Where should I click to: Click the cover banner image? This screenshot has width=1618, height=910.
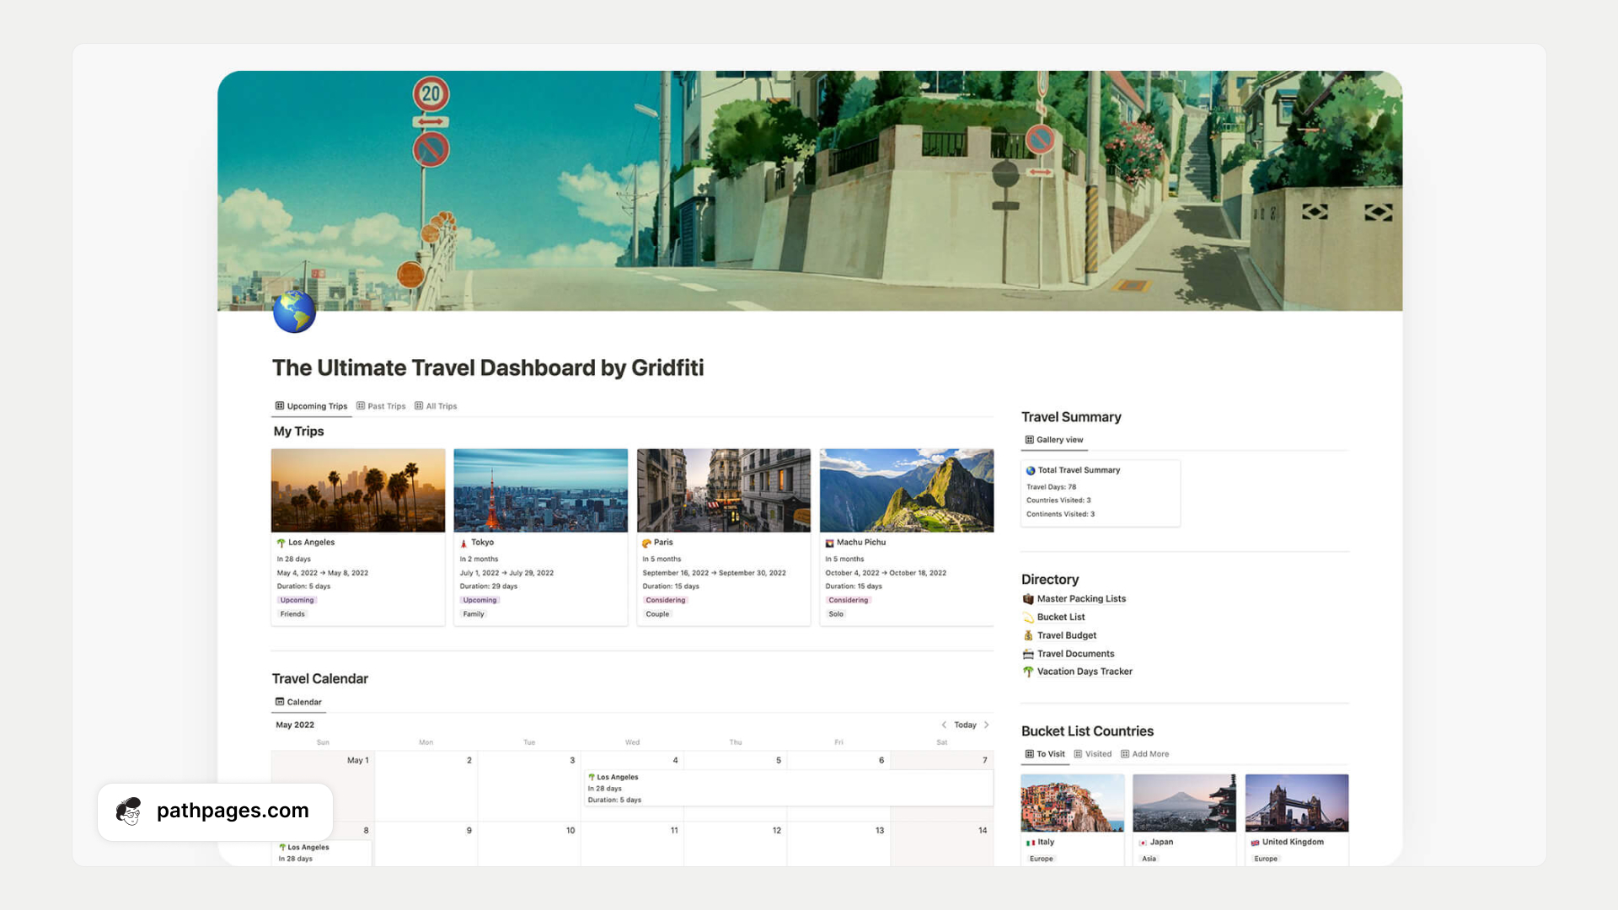(x=810, y=190)
